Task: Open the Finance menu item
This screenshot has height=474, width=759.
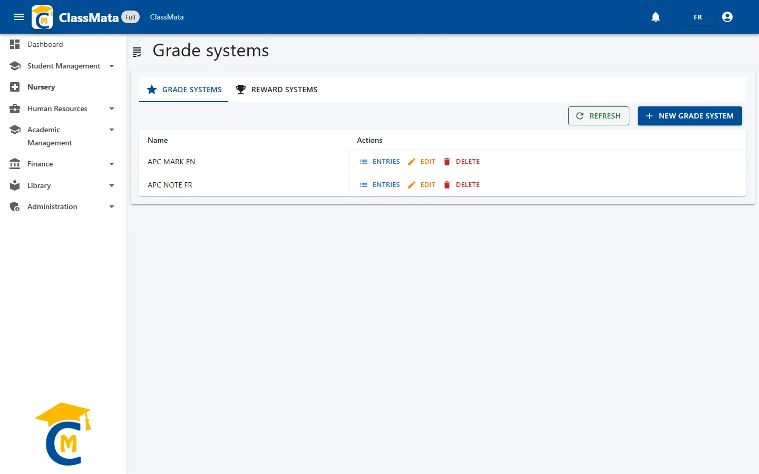Action: 63,164
